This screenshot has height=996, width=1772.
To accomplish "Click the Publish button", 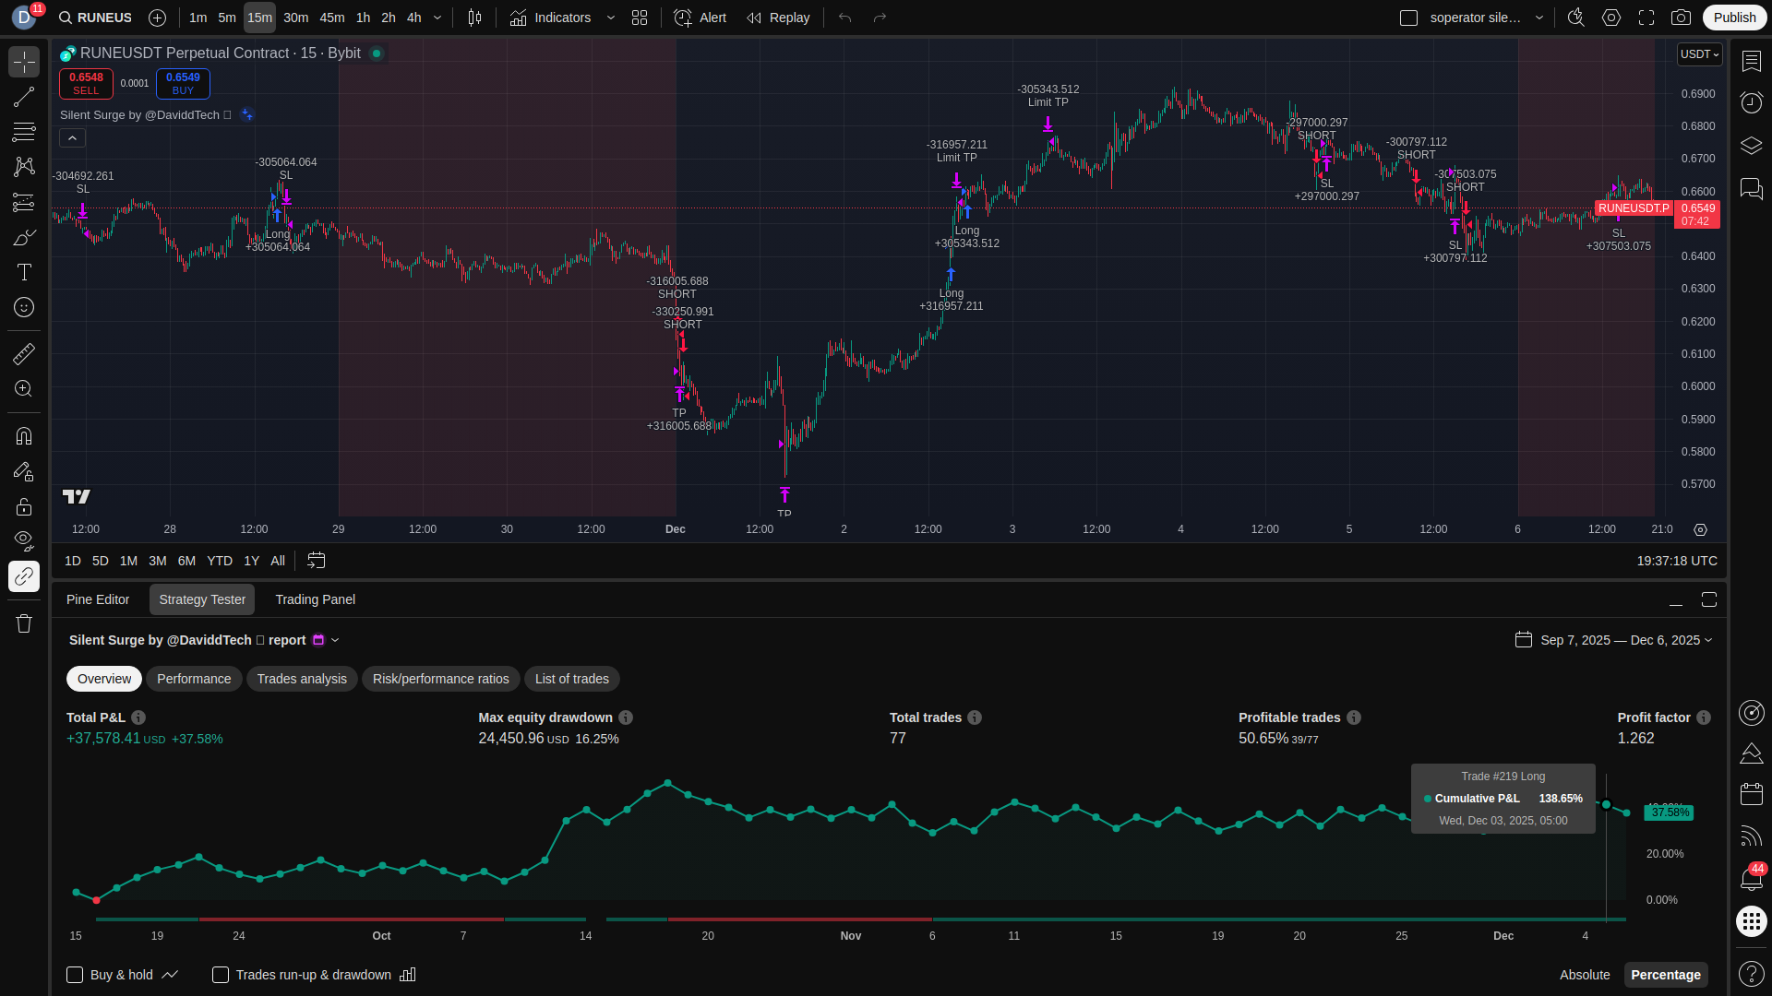I will tap(1734, 18).
